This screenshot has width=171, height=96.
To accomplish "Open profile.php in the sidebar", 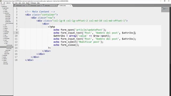I will point(8,22).
